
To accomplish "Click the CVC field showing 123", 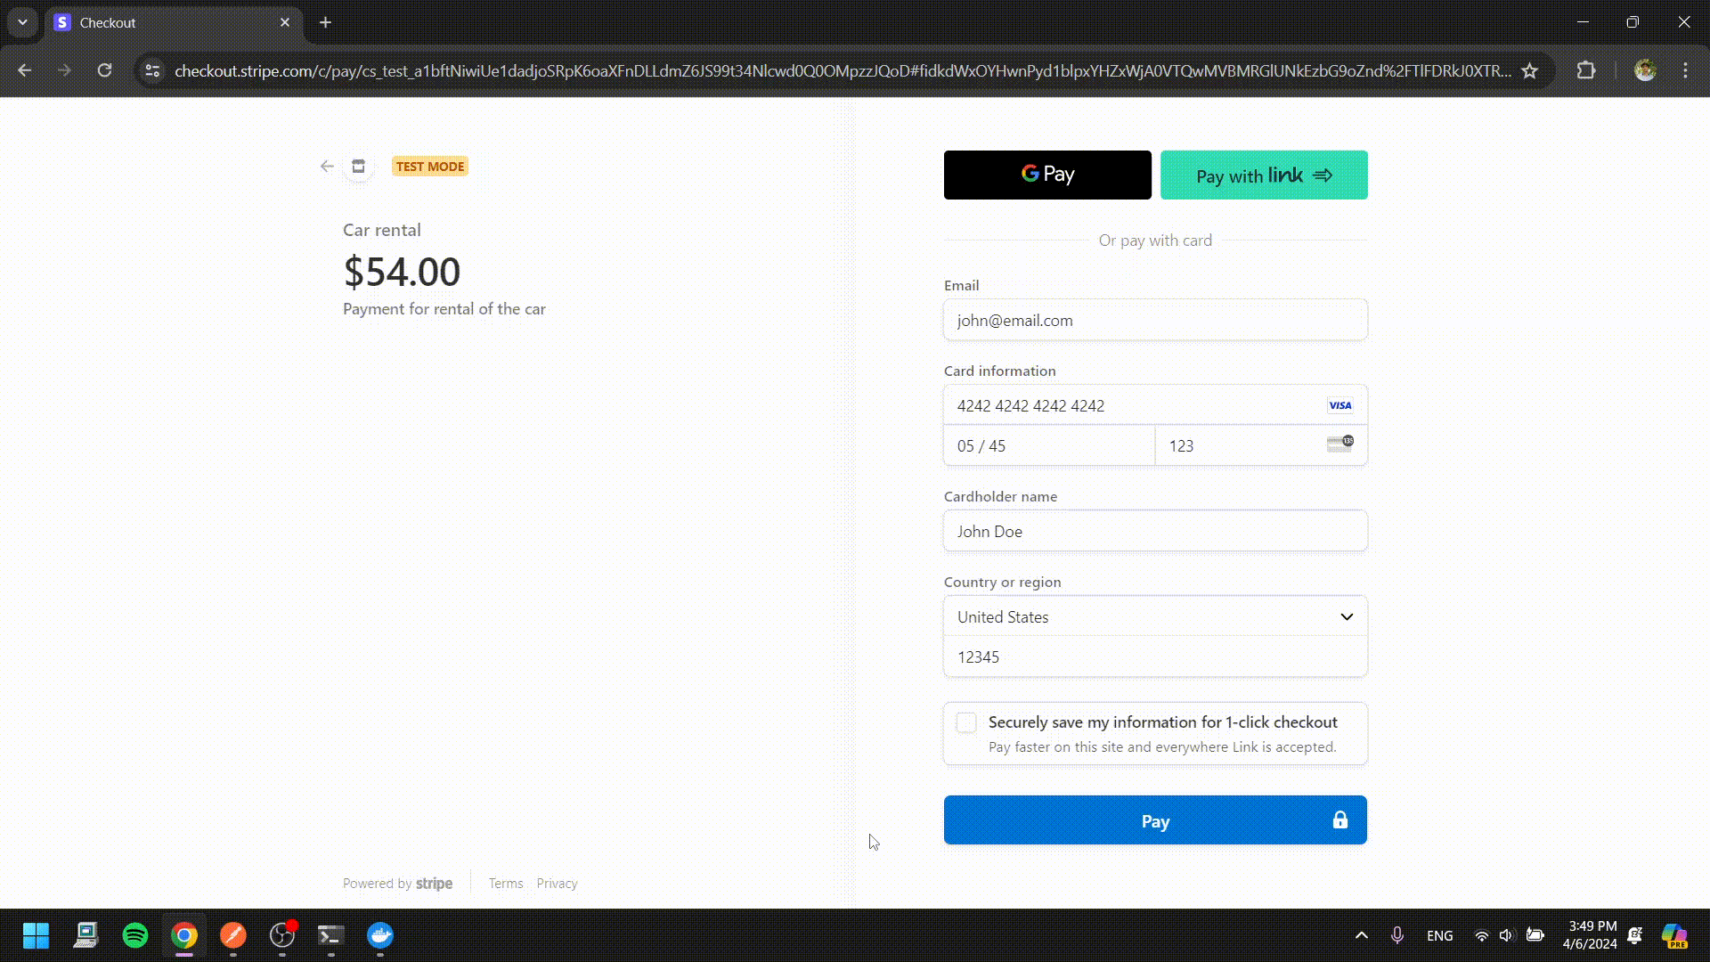I will tap(1261, 445).
